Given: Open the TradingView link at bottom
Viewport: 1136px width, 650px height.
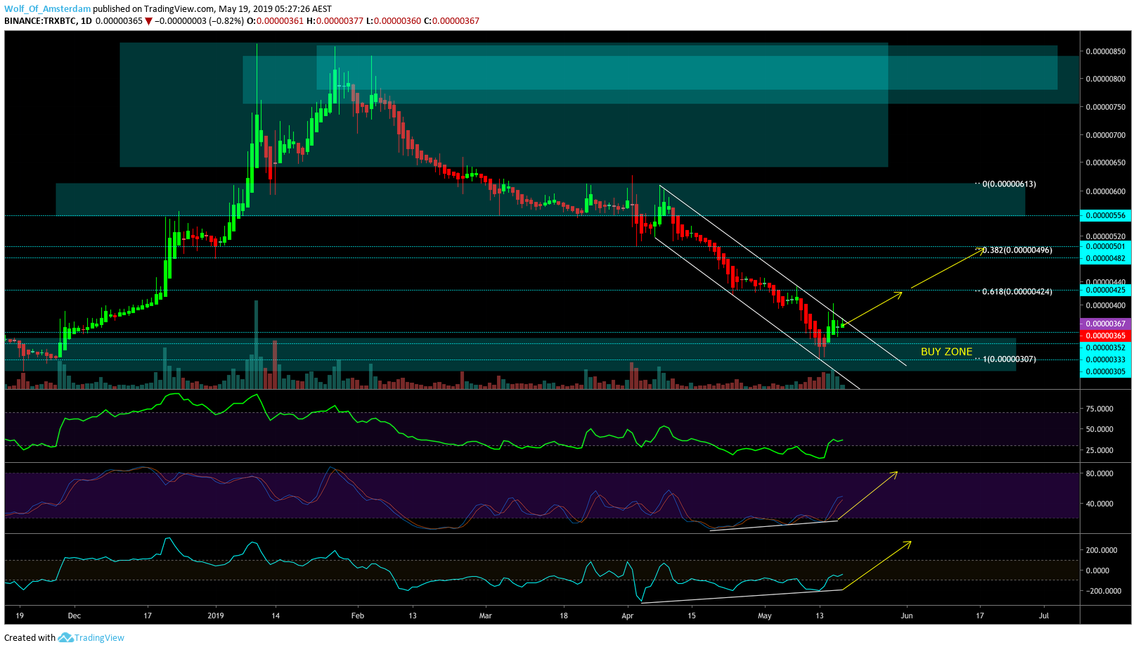Looking at the screenshot, I should point(99,638).
